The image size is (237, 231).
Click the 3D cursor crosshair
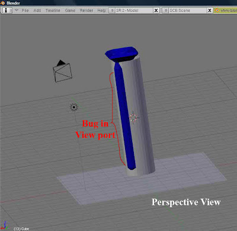click(134, 118)
